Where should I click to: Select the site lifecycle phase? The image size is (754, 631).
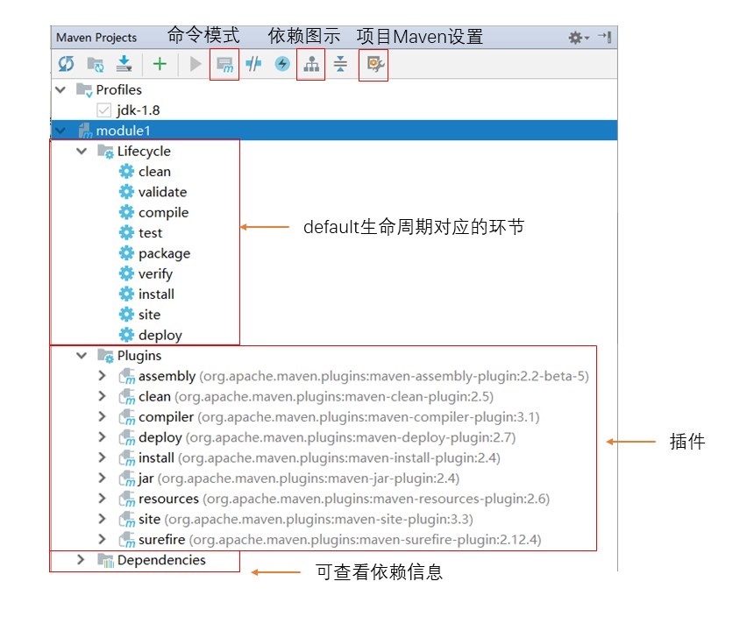click(150, 315)
